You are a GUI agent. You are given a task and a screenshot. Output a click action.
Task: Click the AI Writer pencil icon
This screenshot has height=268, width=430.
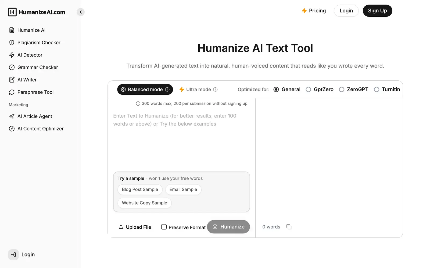coord(12,80)
